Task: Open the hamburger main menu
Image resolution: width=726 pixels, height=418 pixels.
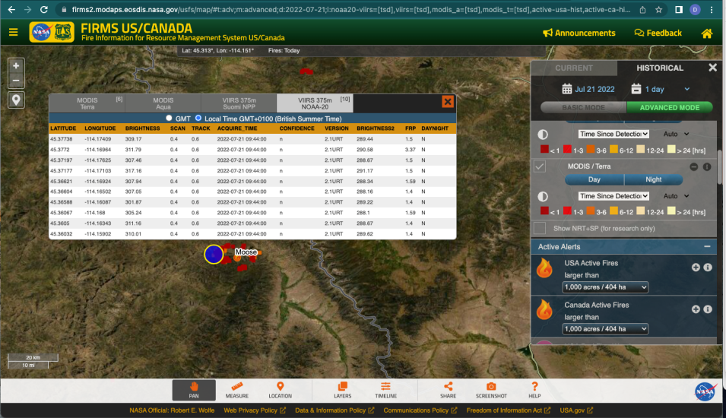Action: pos(13,33)
